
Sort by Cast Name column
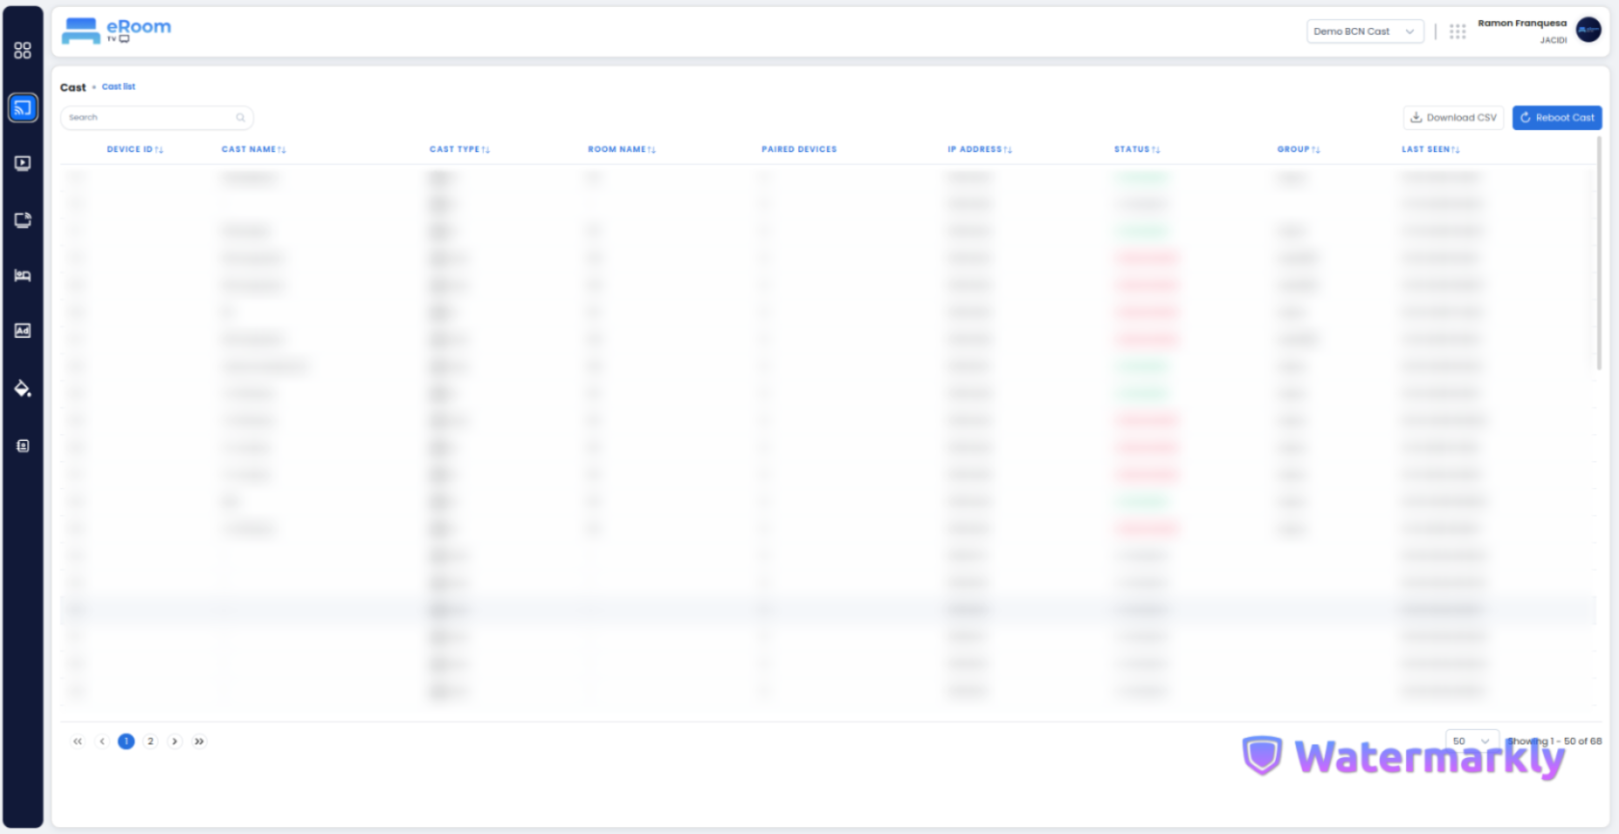click(x=253, y=149)
